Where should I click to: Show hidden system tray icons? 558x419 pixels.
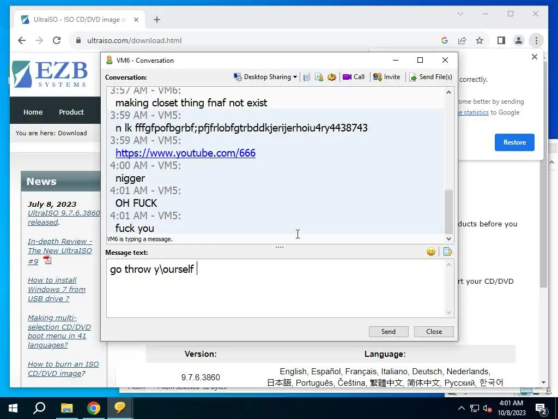point(461,408)
